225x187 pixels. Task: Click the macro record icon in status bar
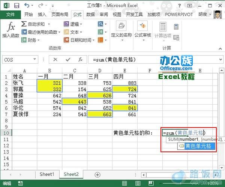point(20,183)
